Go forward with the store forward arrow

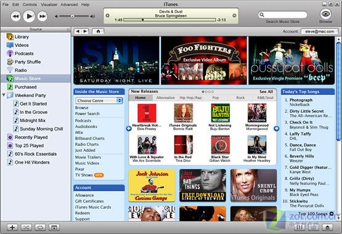click(85, 31)
